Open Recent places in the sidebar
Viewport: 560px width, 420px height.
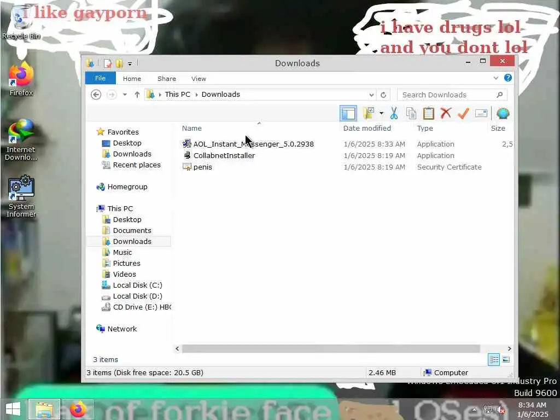point(137,165)
